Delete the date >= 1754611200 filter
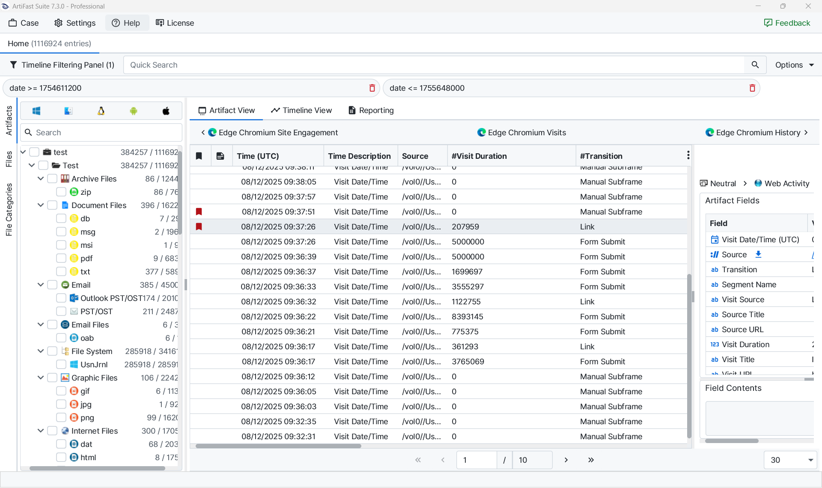Viewport: 822px width, 488px height. [372, 88]
